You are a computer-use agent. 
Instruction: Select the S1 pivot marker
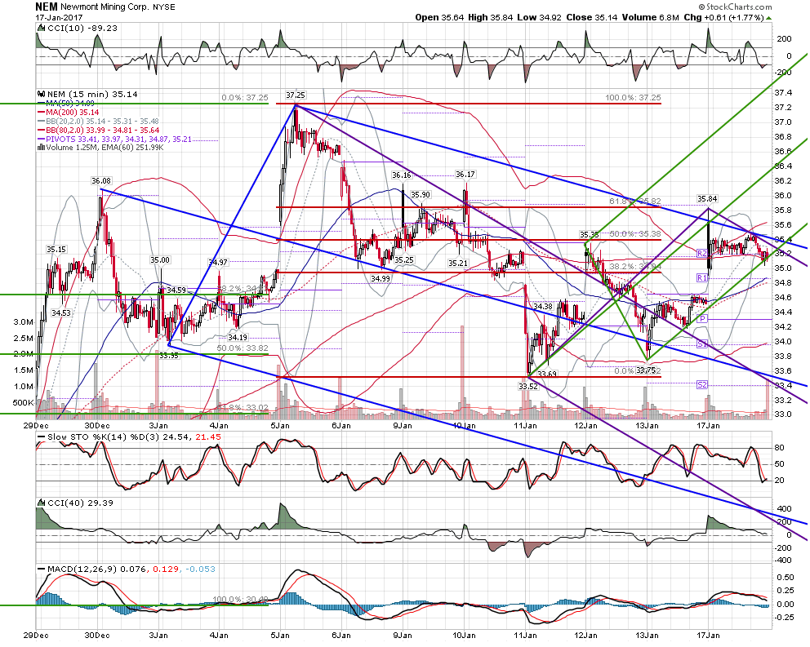702,343
